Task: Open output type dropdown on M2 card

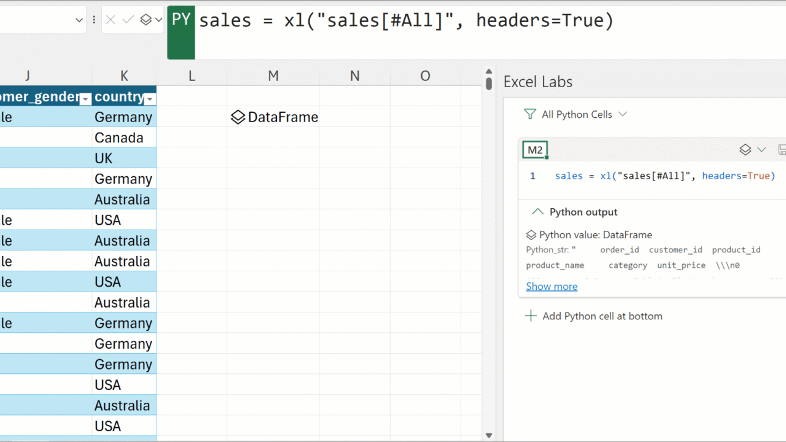Action: tap(761, 150)
